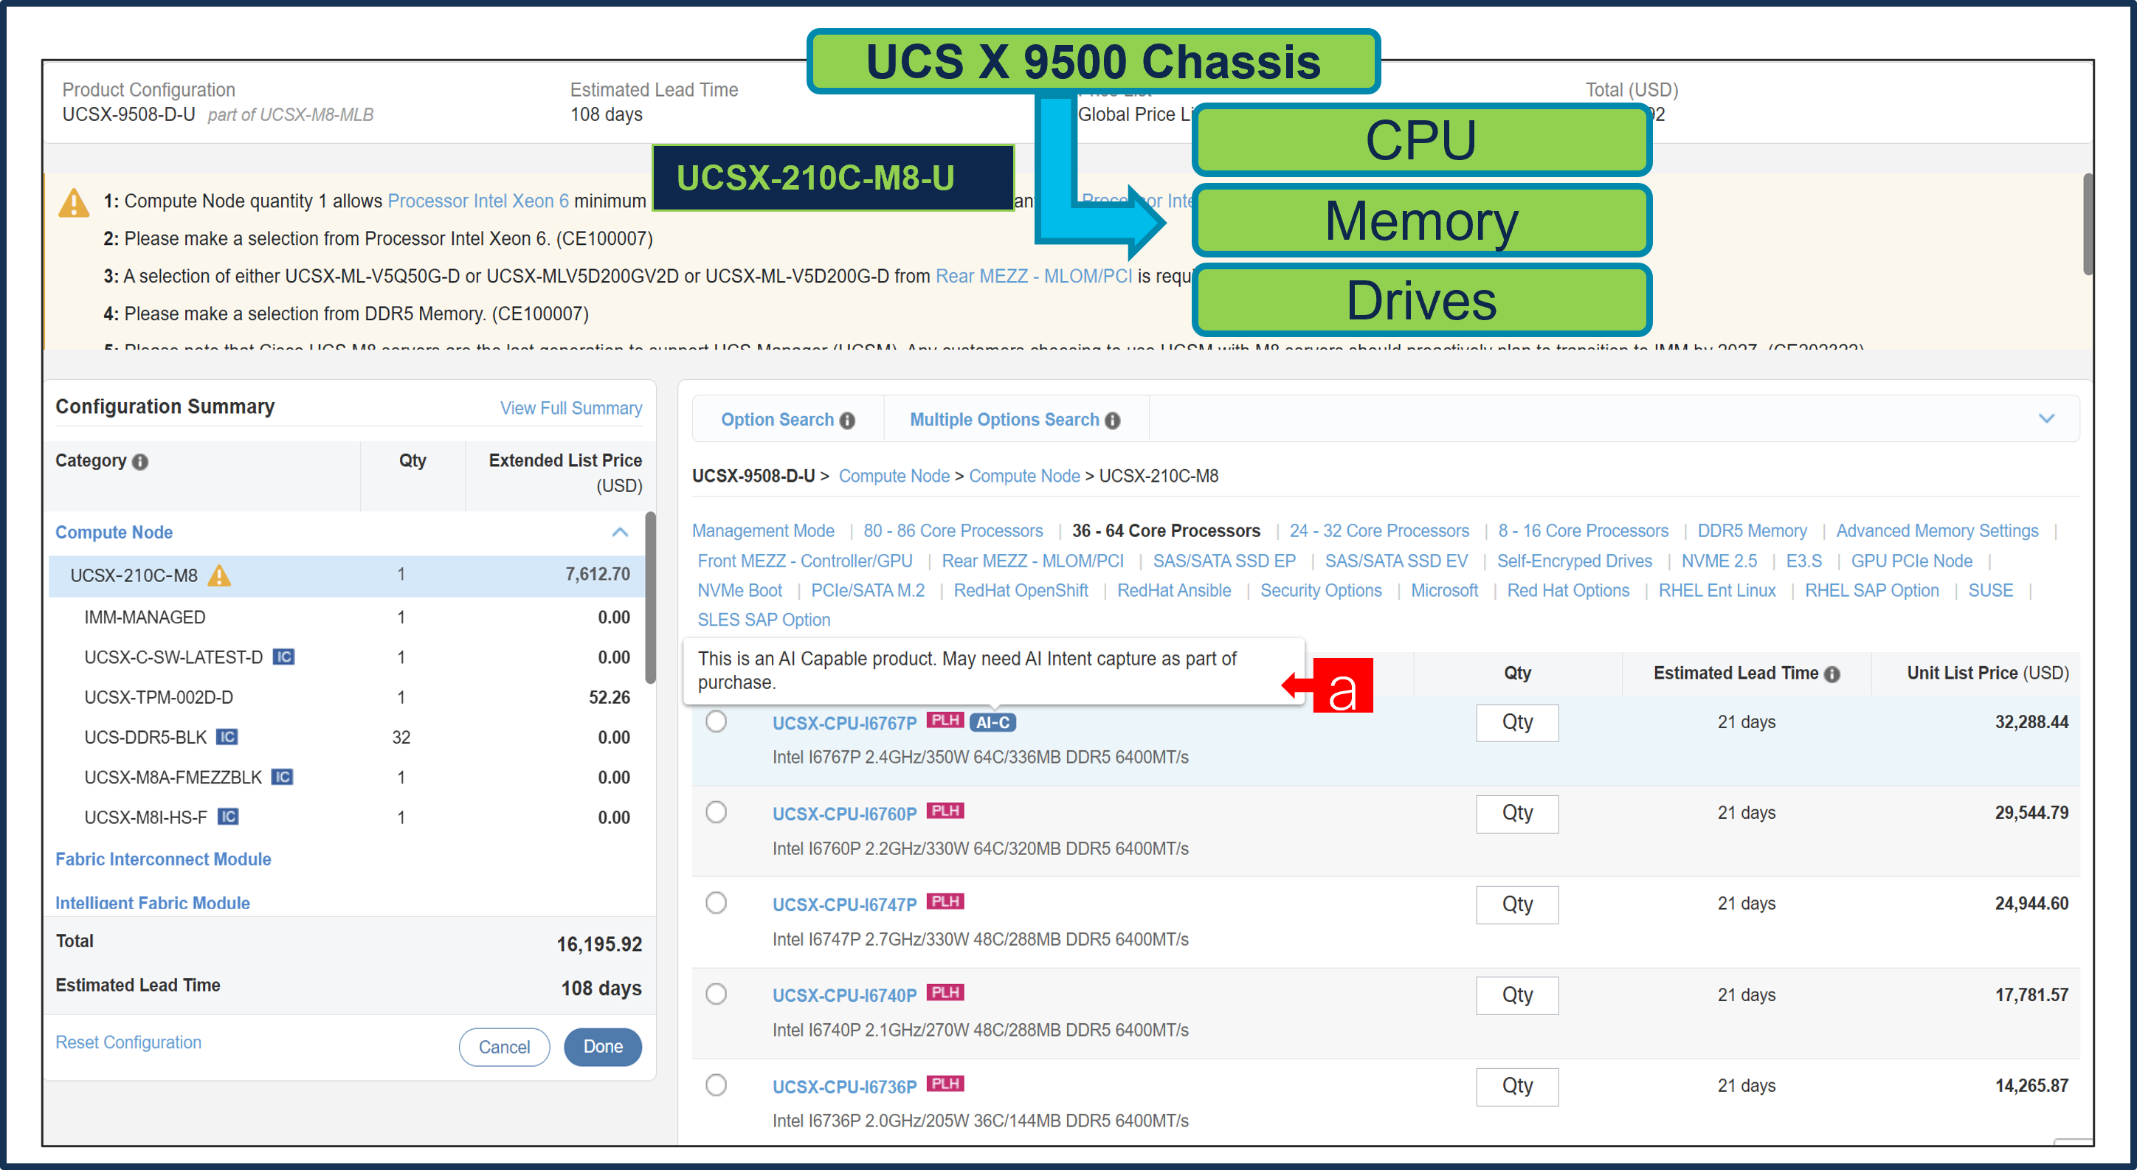Select the UCSX-CPU-I6736P radio button

pos(716,1084)
